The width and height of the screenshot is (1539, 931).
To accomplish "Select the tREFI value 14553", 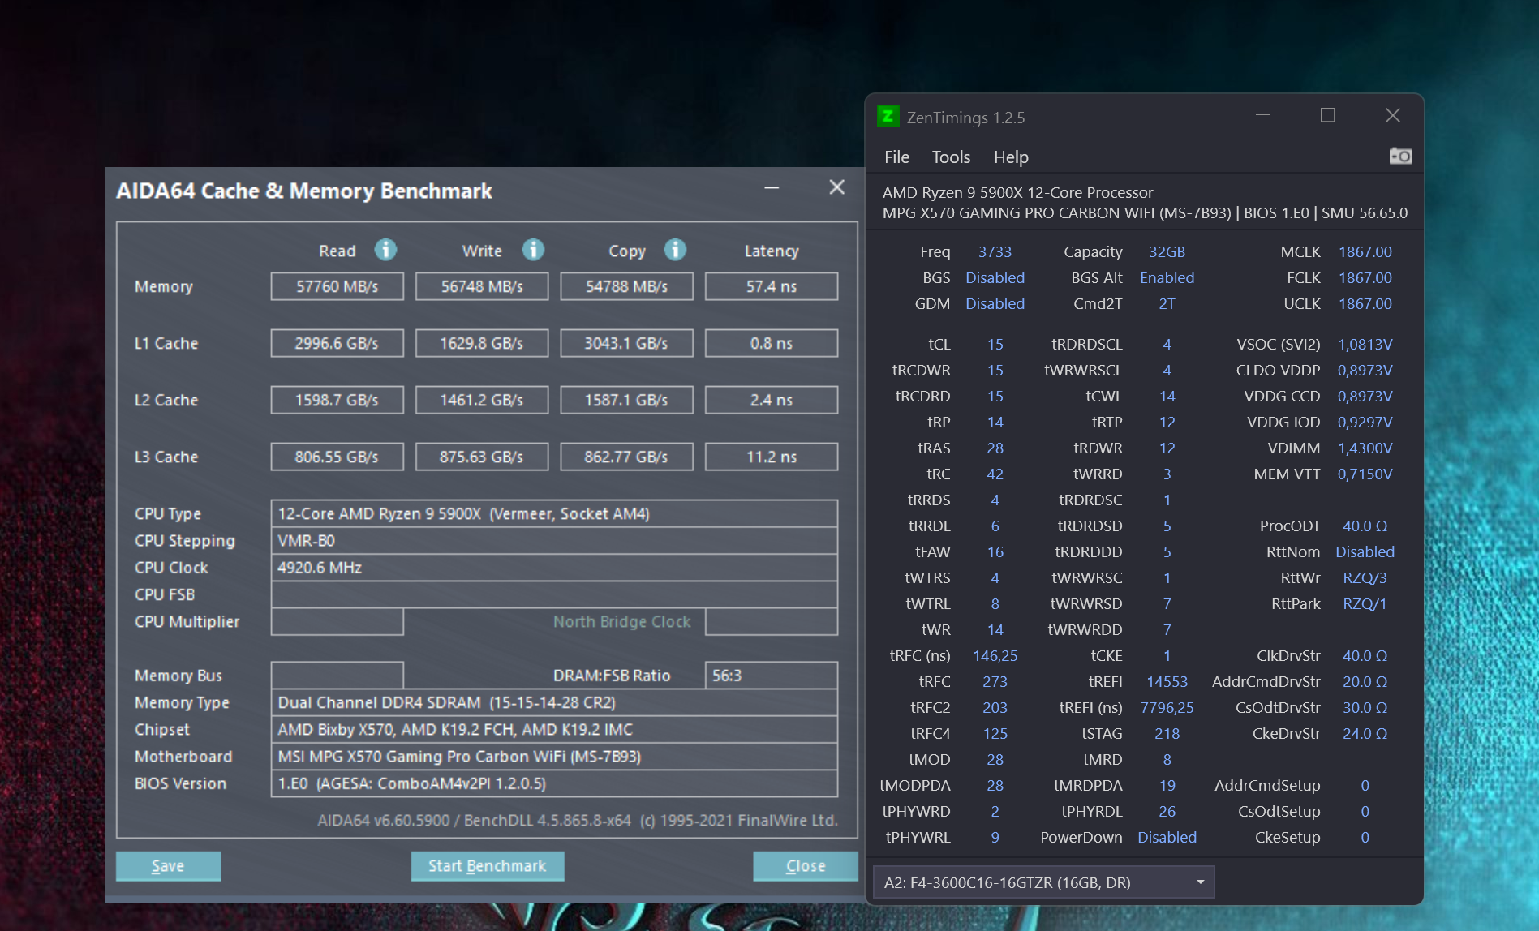I will [x=1167, y=682].
